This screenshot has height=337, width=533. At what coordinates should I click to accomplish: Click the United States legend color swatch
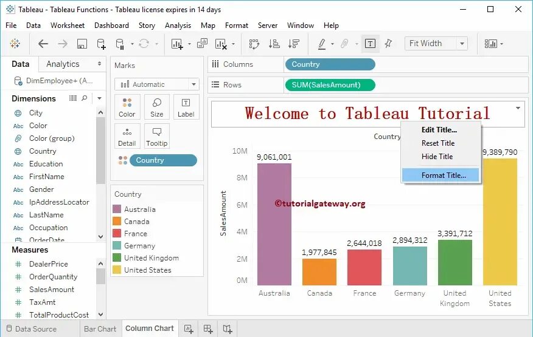[117, 270]
